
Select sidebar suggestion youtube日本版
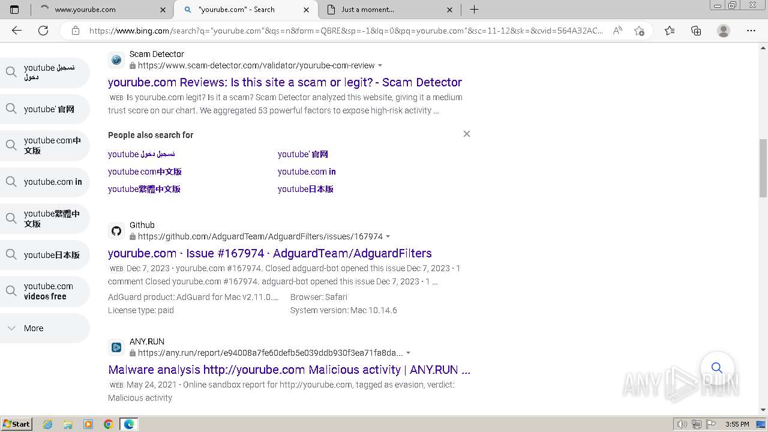[x=45, y=255]
